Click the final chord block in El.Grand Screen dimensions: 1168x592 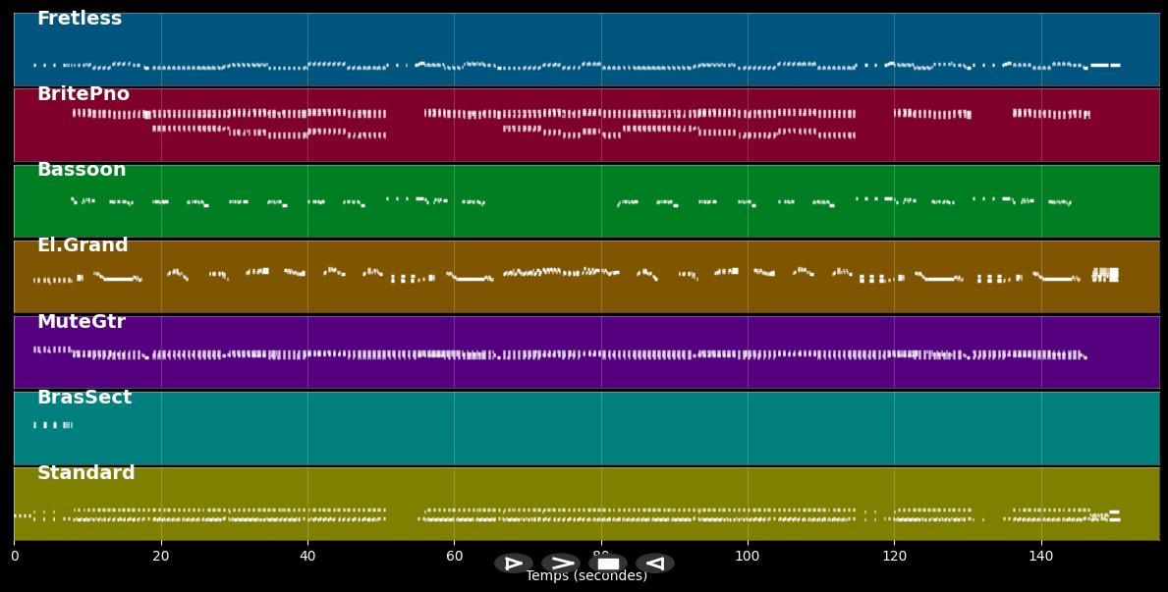click(x=1106, y=275)
